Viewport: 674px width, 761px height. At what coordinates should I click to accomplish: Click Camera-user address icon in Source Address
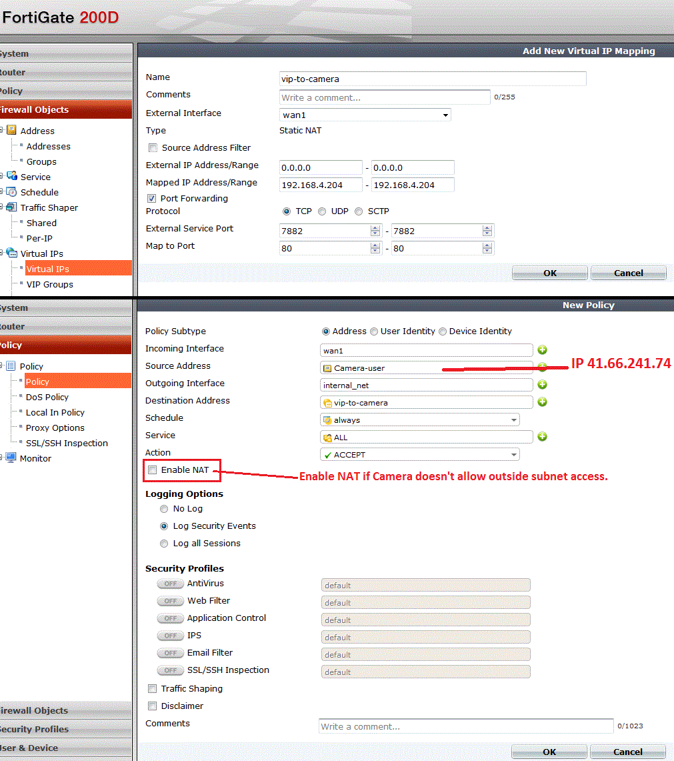tap(327, 368)
